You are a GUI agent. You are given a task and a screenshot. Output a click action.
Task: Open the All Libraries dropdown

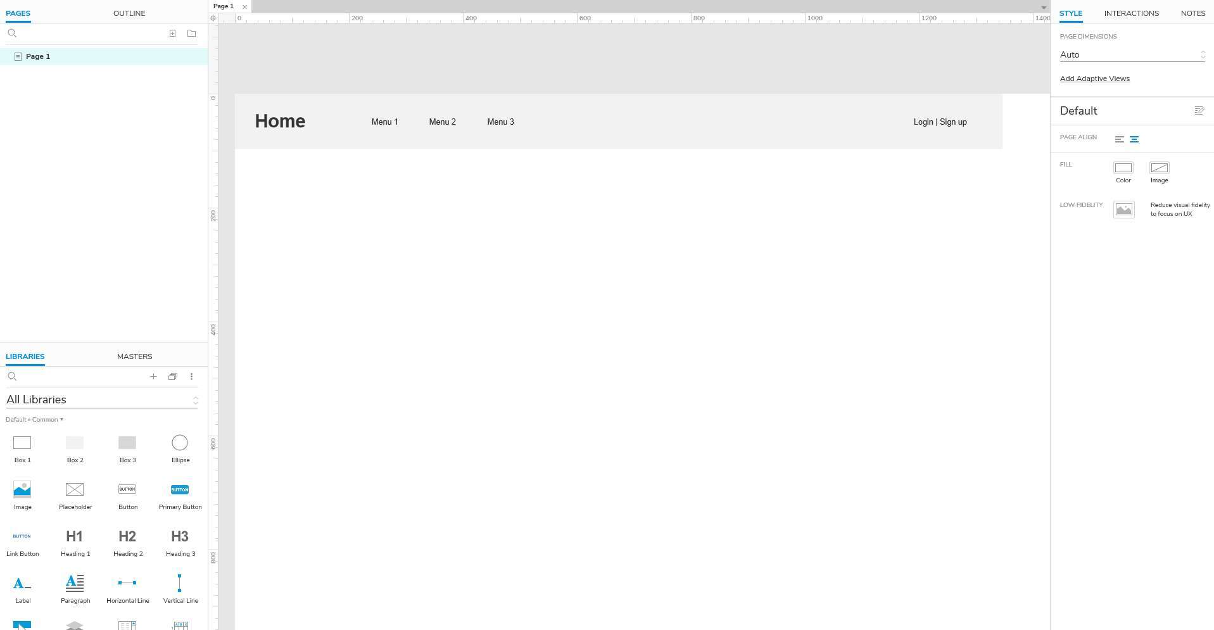[102, 400]
